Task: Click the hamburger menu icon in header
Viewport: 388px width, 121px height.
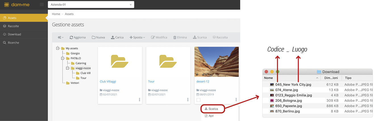Action: [x=42, y=5]
